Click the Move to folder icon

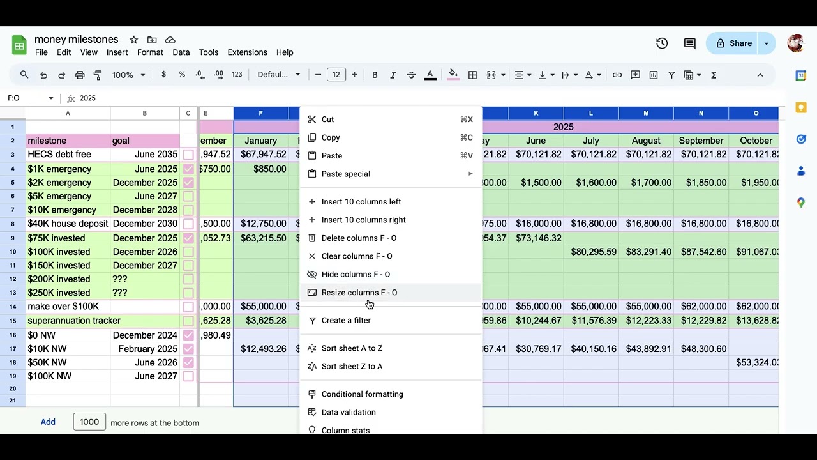152,40
